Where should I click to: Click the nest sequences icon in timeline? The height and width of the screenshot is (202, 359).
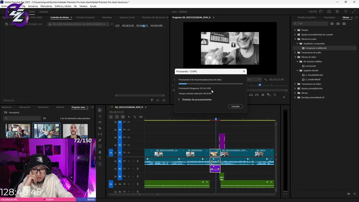pos(111,117)
